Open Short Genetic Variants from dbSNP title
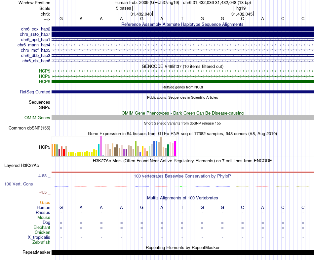This screenshot has width=314, height=260. [182, 124]
